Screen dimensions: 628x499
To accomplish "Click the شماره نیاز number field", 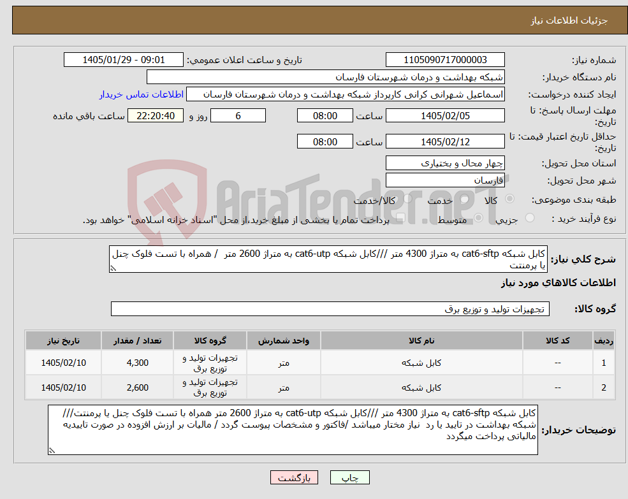I will tap(445, 60).
